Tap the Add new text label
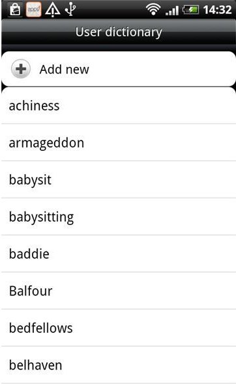 pos(65,69)
